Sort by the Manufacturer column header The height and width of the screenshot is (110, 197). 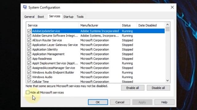(100, 25)
